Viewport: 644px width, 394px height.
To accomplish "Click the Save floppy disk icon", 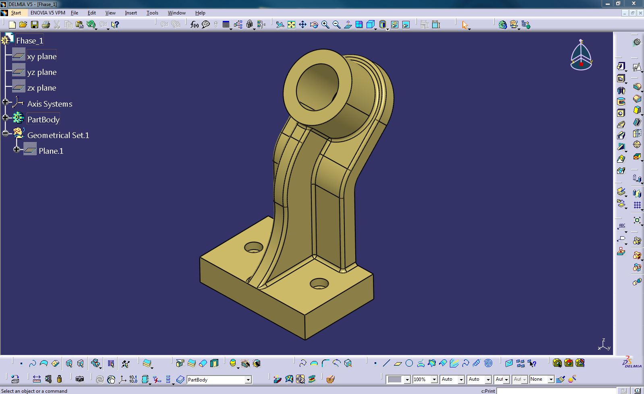I will tap(35, 25).
